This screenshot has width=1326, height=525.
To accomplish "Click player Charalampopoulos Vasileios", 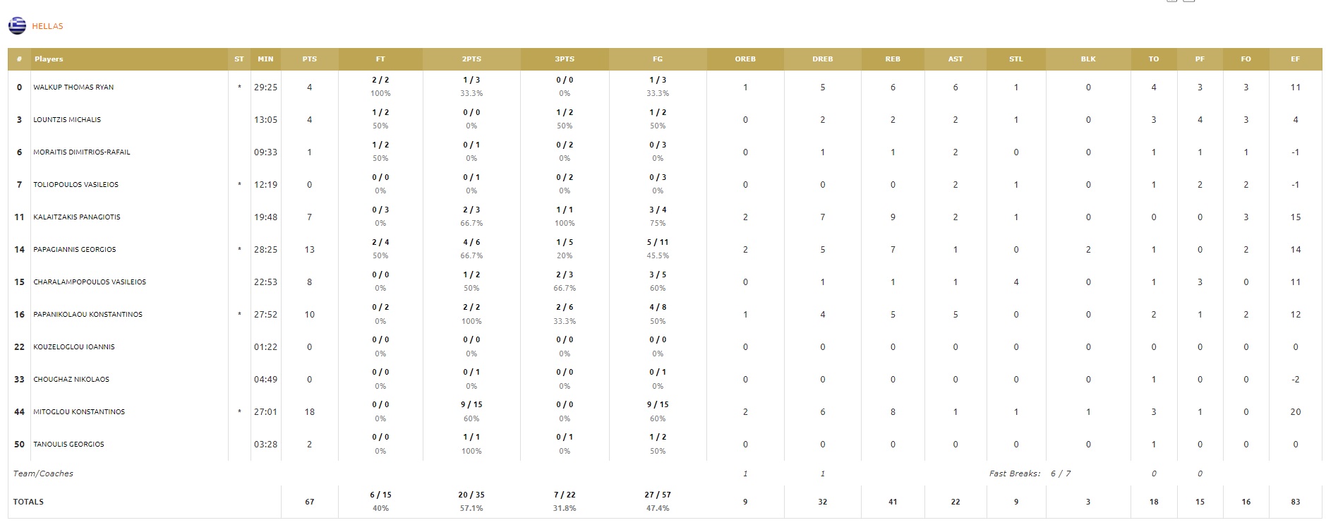I will 90,282.
